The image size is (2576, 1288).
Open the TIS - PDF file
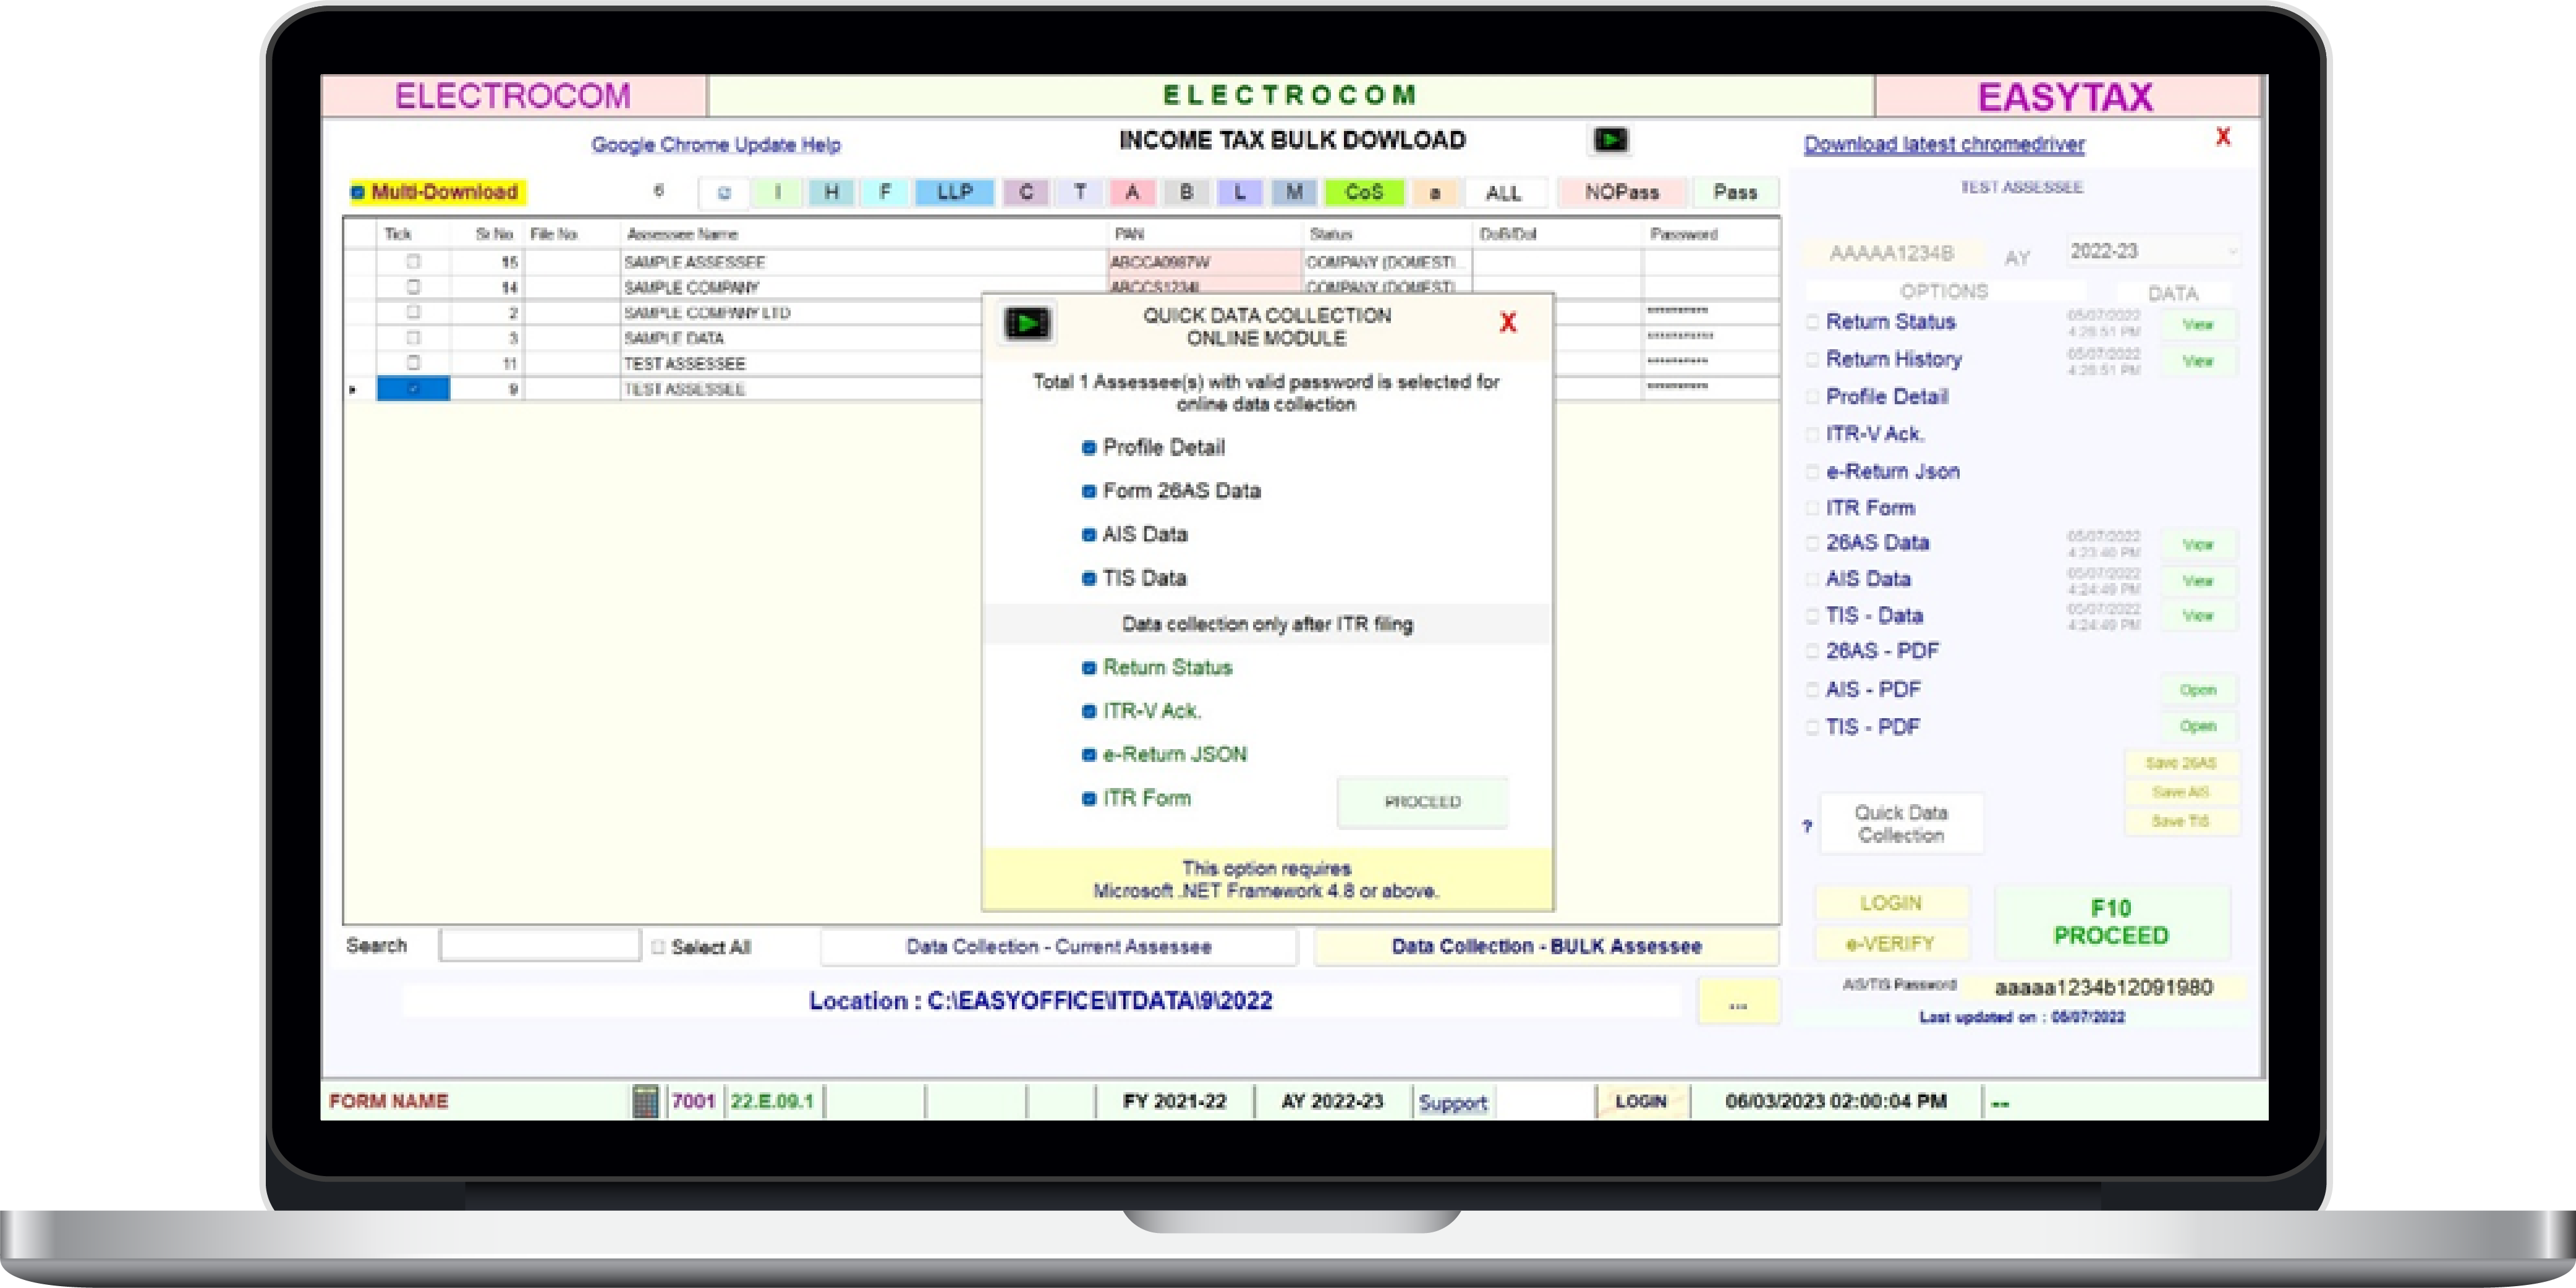pos(2197,726)
